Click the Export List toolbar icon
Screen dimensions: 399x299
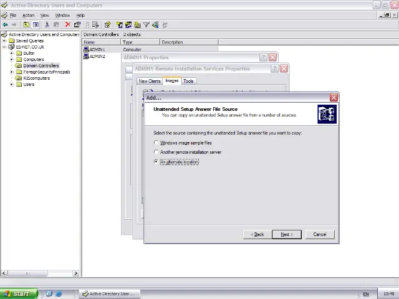point(95,25)
